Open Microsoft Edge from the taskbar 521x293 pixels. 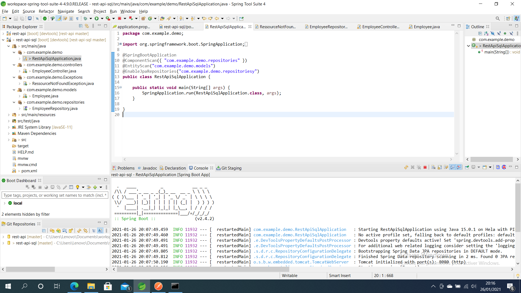coord(74,286)
